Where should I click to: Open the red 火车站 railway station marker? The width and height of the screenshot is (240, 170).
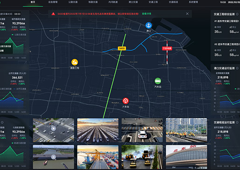point(125,101)
